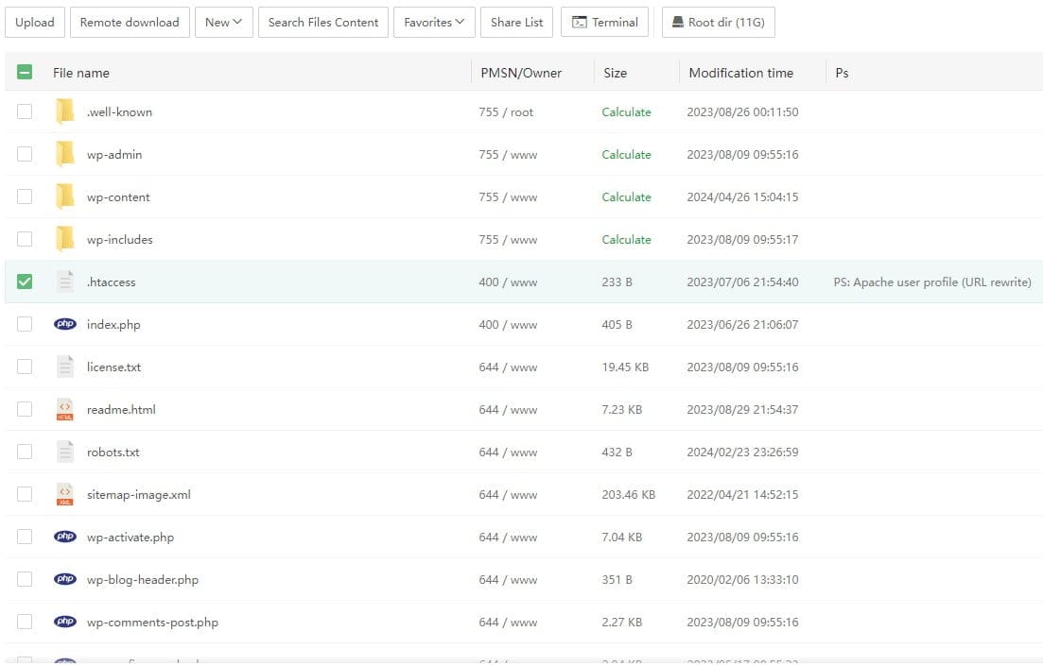This screenshot has width=1043, height=666.
Task: Calculate size of wp-admin folder
Action: pos(627,154)
